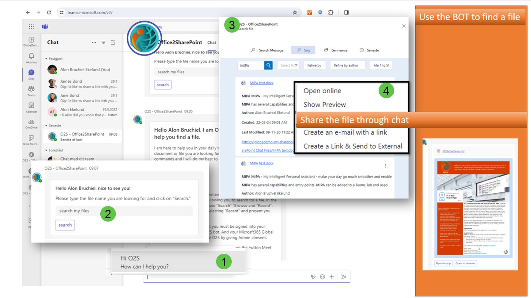Send the message with the arrow icon
The image size is (531, 298).
[x=344, y=277]
